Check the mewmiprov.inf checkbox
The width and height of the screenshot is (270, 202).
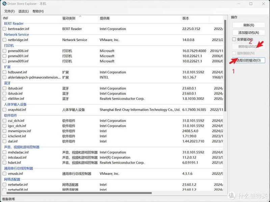[x=4, y=131]
